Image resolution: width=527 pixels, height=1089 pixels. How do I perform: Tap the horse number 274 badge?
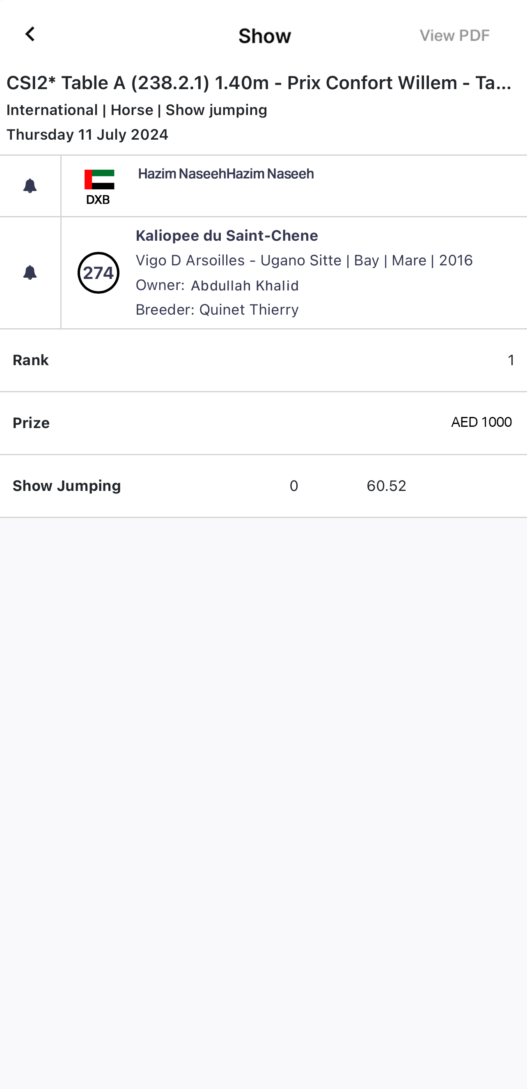(99, 273)
